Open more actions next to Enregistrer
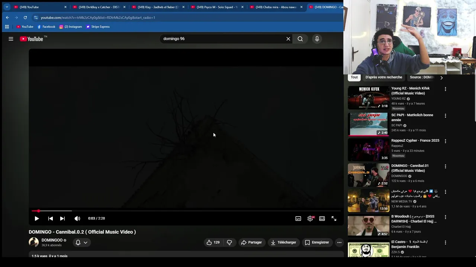Screen dimensions: 476x267 tap(339, 243)
